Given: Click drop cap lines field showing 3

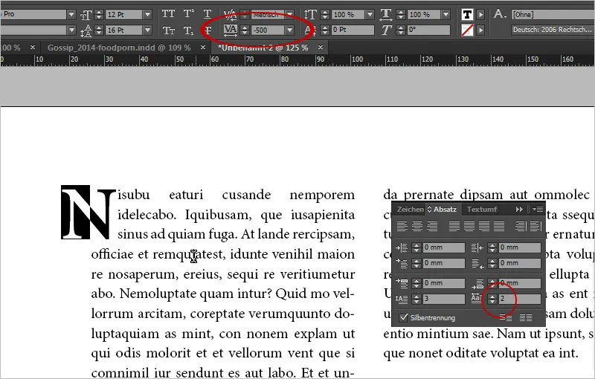Looking at the screenshot, I should coord(443,299).
